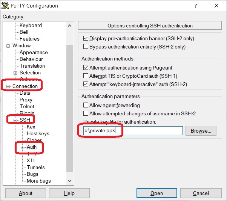This screenshot has height=201, width=227.
Task: Expand the Auth tree node
Action: pyautogui.click(x=22, y=148)
